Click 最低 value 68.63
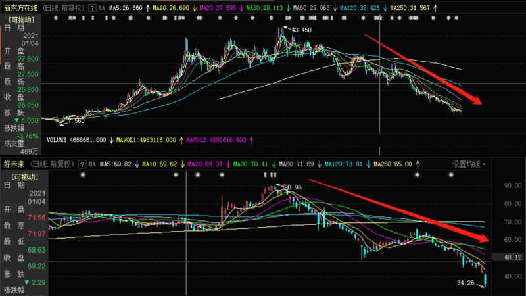The width and height of the screenshot is (526, 296). click(37, 250)
